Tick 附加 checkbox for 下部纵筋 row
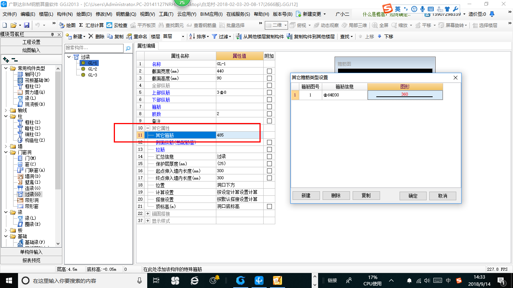513x288 pixels. pos(269,100)
